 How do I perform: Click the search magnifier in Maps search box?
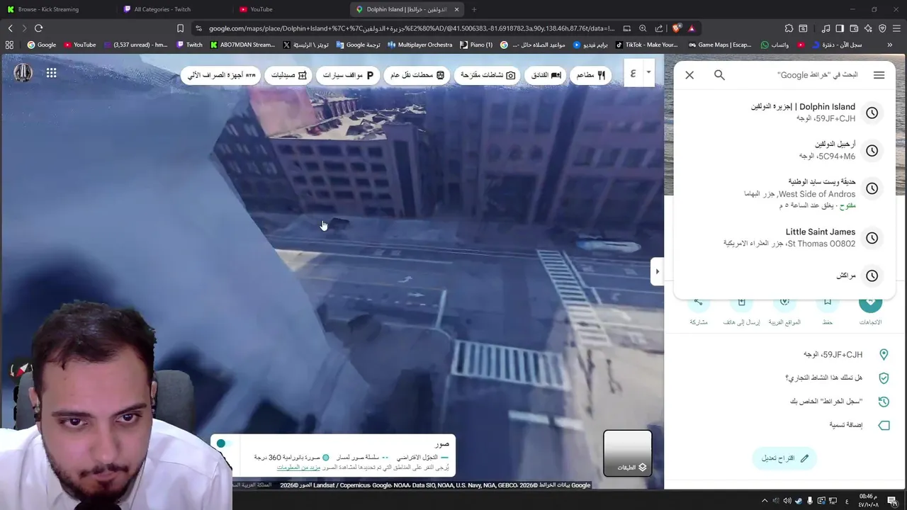pos(719,75)
